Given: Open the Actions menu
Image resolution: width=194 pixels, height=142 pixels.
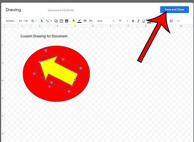Looking at the screenshot, I should pos(10,21).
